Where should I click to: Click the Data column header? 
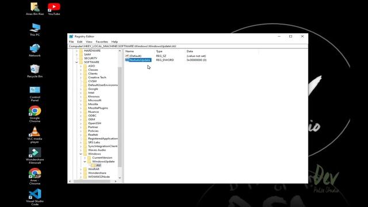coord(190,51)
